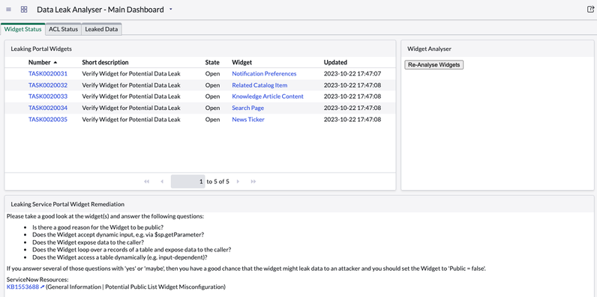
Task: Sort by the State column header
Action: pos(212,62)
